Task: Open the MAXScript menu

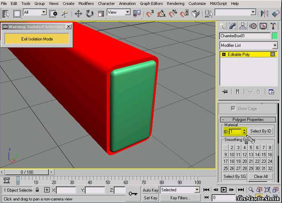Action: click(x=218, y=3)
